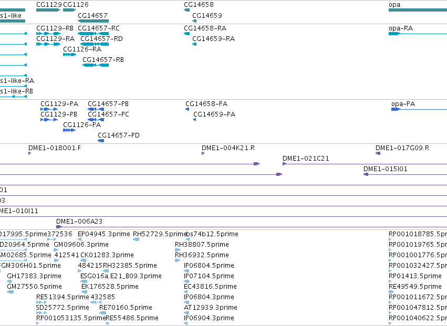
Task: Select EST label SD25772.5prime
Action: pos(63,308)
